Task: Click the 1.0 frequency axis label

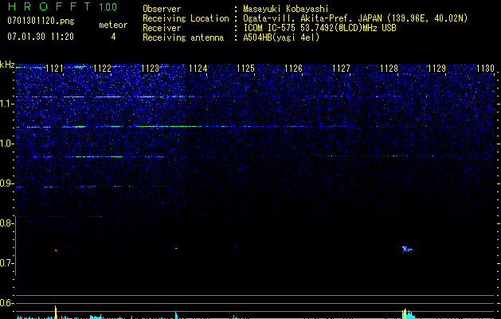Action: coord(6,144)
